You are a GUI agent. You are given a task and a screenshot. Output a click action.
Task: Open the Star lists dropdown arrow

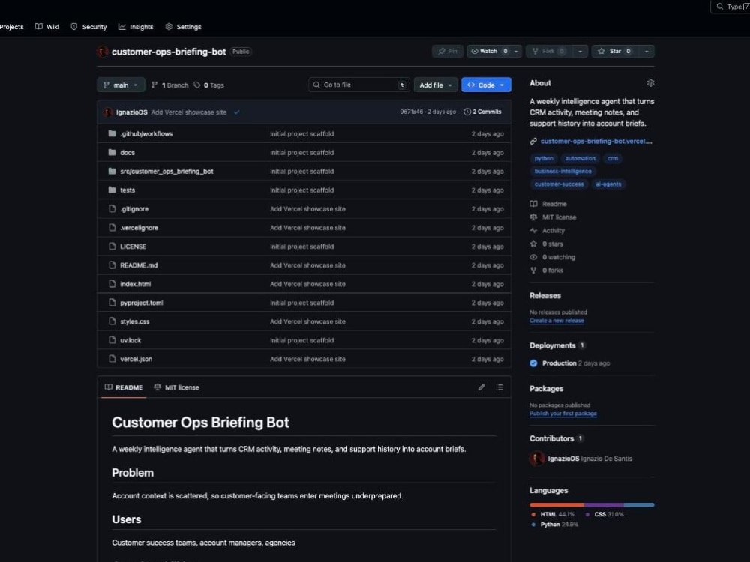click(646, 51)
